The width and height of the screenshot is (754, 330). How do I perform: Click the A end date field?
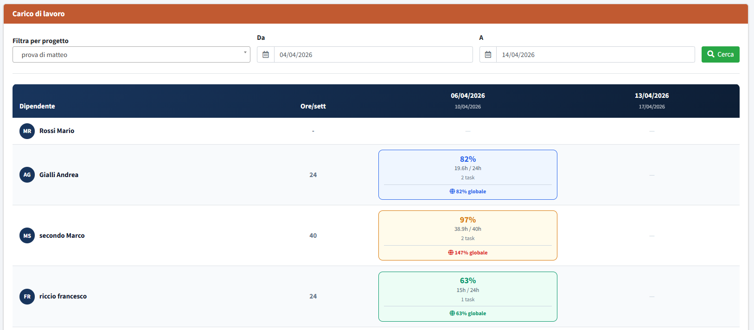[x=595, y=55]
